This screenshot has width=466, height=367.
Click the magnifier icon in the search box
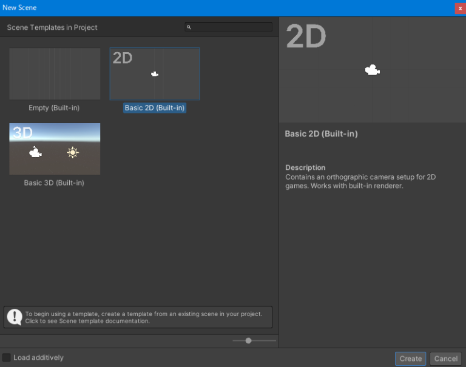(x=189, y=27)
